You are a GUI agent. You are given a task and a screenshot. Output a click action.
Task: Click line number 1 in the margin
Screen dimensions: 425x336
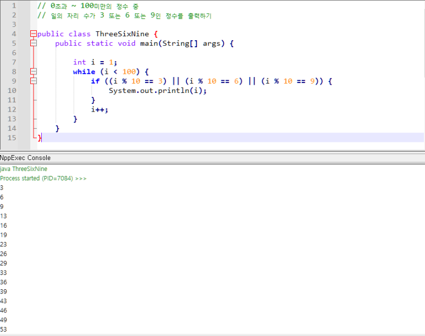pos(14,5)
